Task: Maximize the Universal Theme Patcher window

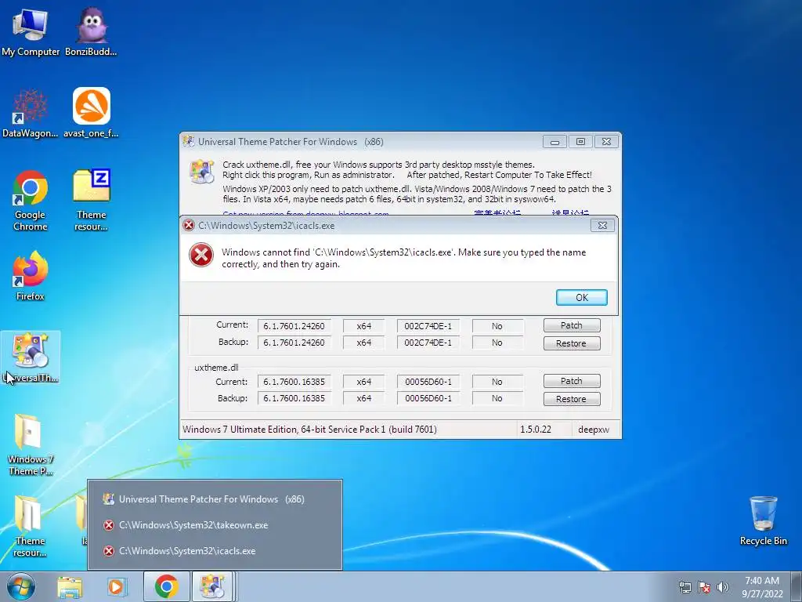Action: 580,142
